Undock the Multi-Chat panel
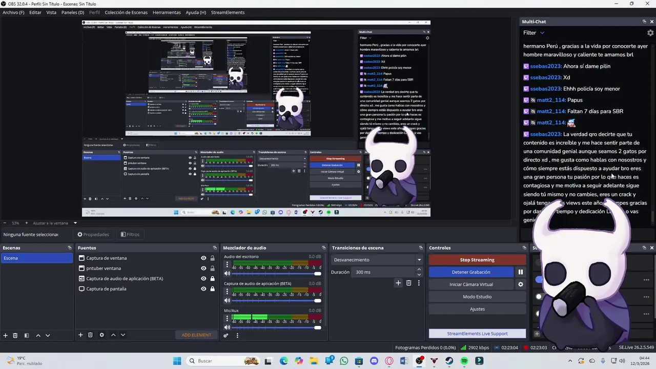Viewport: 656px width, 369px height. [644, 22]
